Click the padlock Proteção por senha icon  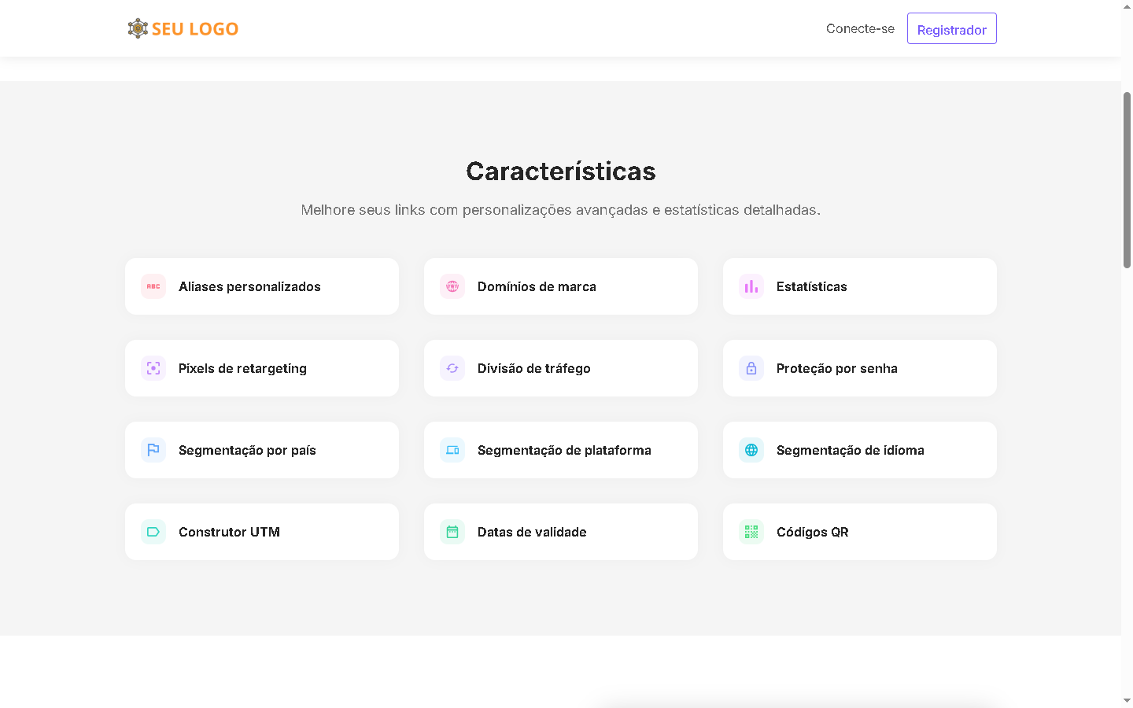coord(751,368)
